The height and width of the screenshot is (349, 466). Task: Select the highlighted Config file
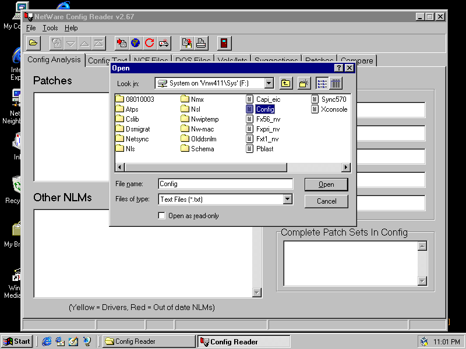pos(260,109)
